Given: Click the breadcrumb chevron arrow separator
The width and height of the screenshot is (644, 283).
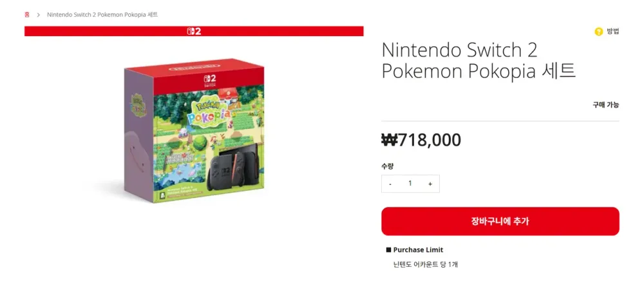Looking at the screenshot, I should (x=38, y=15).
